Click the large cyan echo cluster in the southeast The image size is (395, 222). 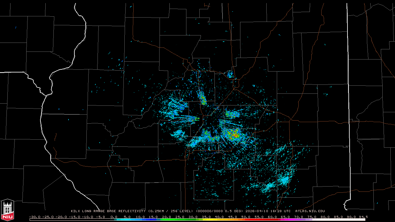click(x=284, y=179)
